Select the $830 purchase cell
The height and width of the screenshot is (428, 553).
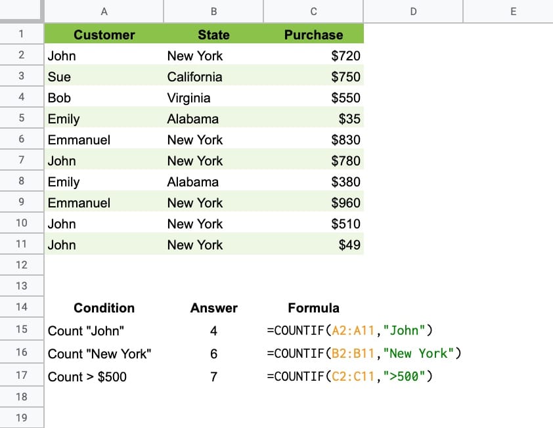pyautogui.click(x=313, y=140)
